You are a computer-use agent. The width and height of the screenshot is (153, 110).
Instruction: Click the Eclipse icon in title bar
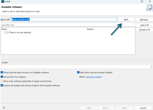pyautogui.click(x=2, y=2)
